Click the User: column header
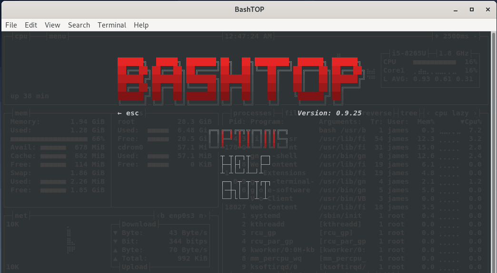 pos(398,122)
